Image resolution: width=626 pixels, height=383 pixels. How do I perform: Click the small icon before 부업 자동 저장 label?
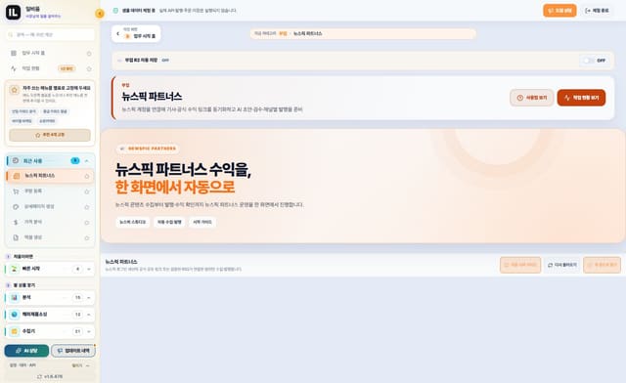119,61
